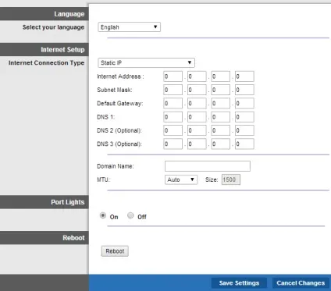This screenshot has width=331, height=291.
Task: Click fourth octet of DNS 2 (Optional)
Action: (244, 130)
